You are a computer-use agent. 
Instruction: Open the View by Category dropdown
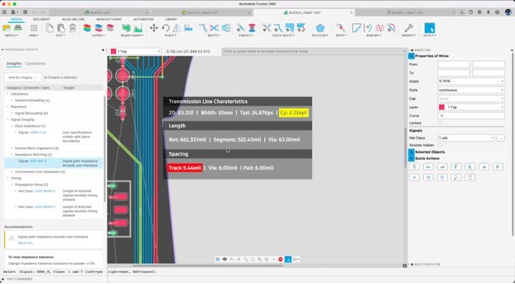coord(23,78)
